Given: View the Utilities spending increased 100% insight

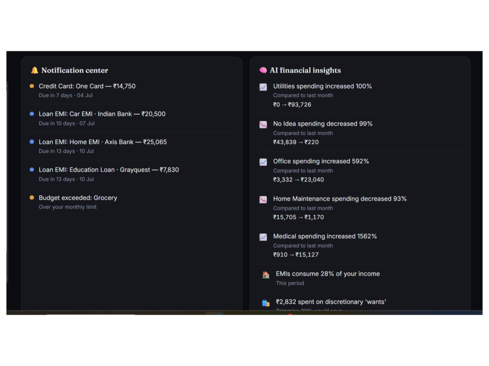Looking at the screenshot, I should [360, 95].
